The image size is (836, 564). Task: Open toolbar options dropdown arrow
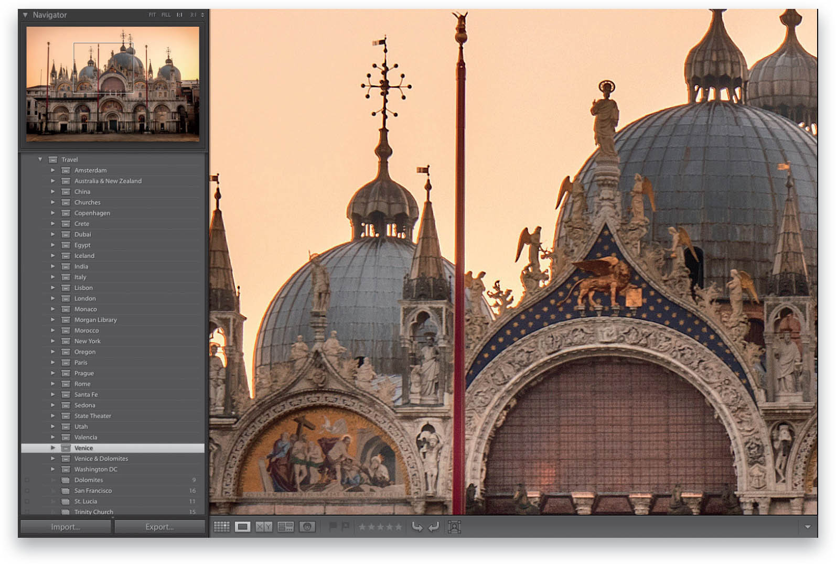[808, 527]
